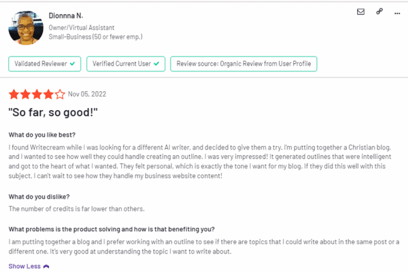
Task: Click the checkmark on Validated Reviewer badge
Action: [x=71, y=64]
